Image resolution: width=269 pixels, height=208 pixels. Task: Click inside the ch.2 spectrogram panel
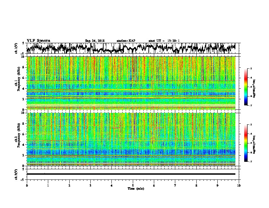click(x=131, y=139)
